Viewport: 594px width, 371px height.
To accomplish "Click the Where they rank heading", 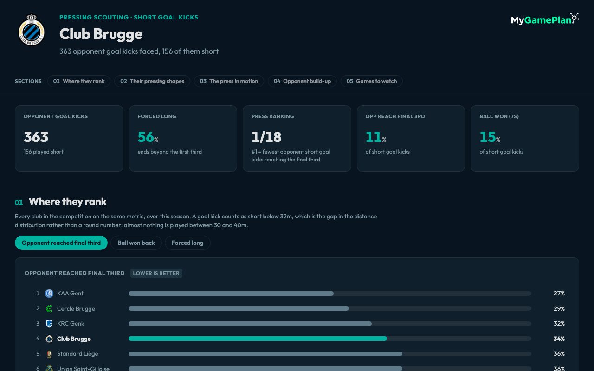I will 68,202.
